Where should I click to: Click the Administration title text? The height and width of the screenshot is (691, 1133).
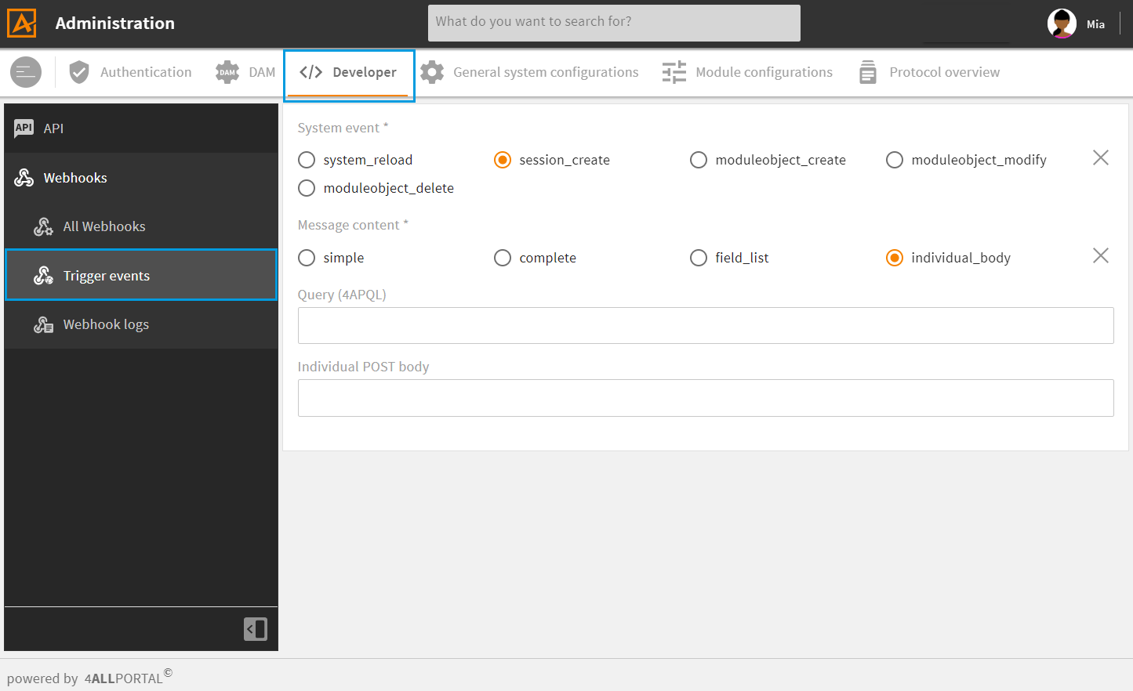point(115,24)
